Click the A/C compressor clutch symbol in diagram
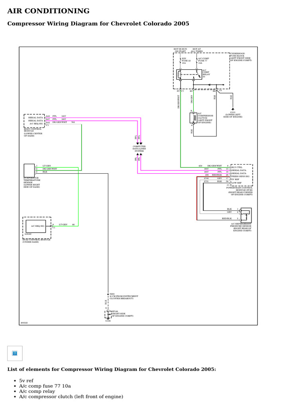 193,118
